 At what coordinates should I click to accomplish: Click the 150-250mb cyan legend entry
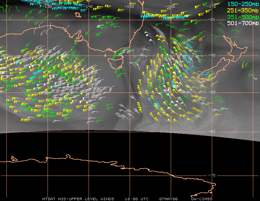pos(243,4)
